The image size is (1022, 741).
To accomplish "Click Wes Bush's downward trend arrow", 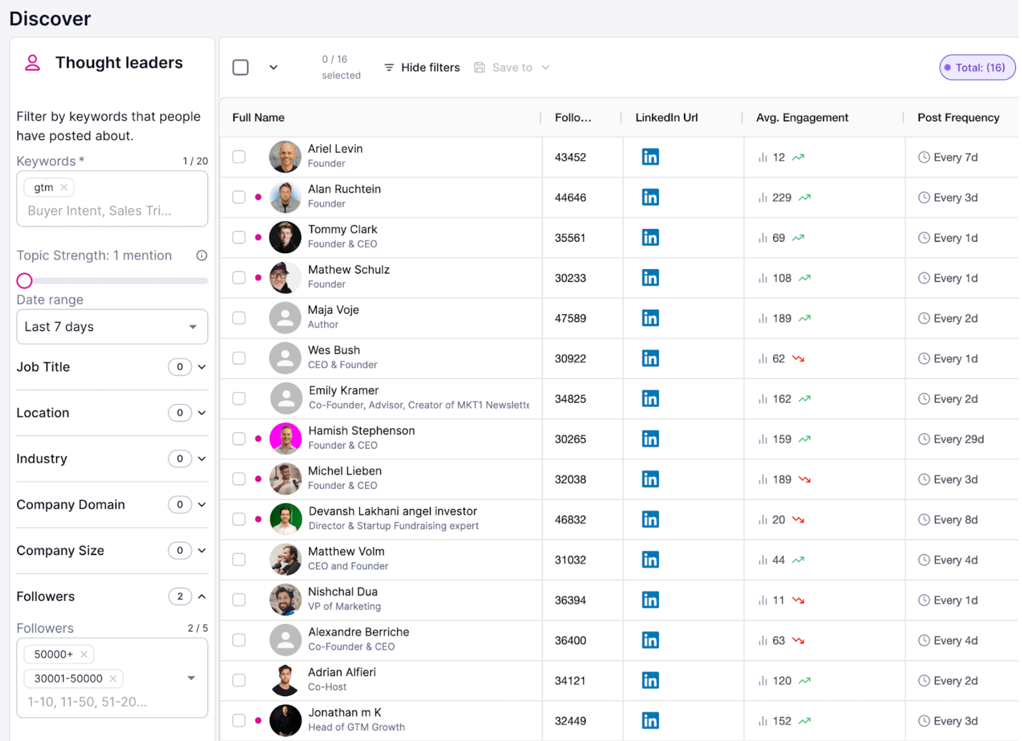I will click(798, 358).
